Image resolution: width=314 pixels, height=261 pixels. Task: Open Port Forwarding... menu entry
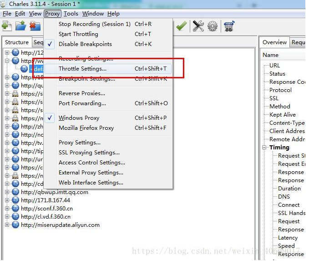(x=108, y=103)
